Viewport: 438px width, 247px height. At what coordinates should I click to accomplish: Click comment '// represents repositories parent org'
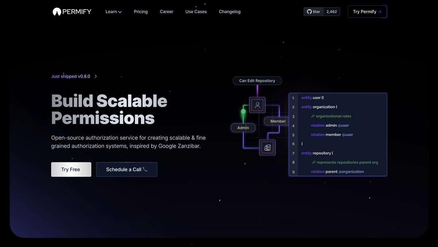(x=345, y=162)
